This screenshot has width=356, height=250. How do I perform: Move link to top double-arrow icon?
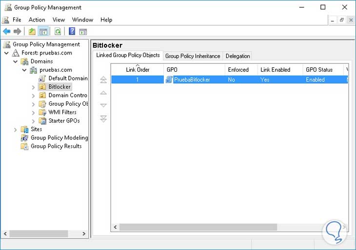(103, 79)
